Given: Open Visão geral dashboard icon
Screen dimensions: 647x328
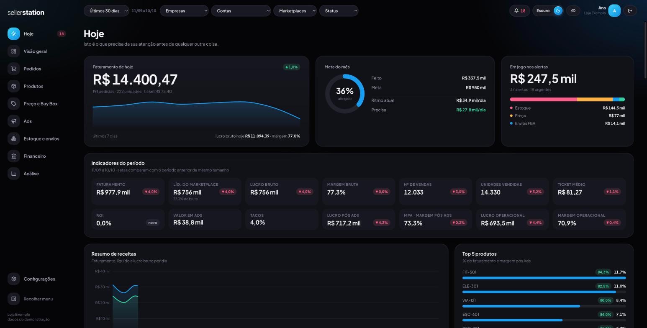Looking at the screenshot, I should [14, 51].
